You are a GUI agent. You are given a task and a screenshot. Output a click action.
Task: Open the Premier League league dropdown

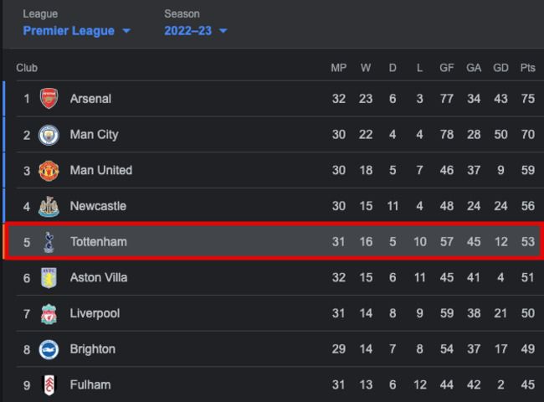[x=76, y=31]
